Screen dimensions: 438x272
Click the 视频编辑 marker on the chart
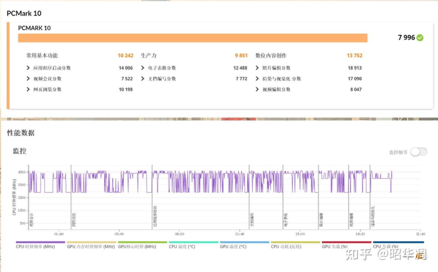(x=351, y=220)
